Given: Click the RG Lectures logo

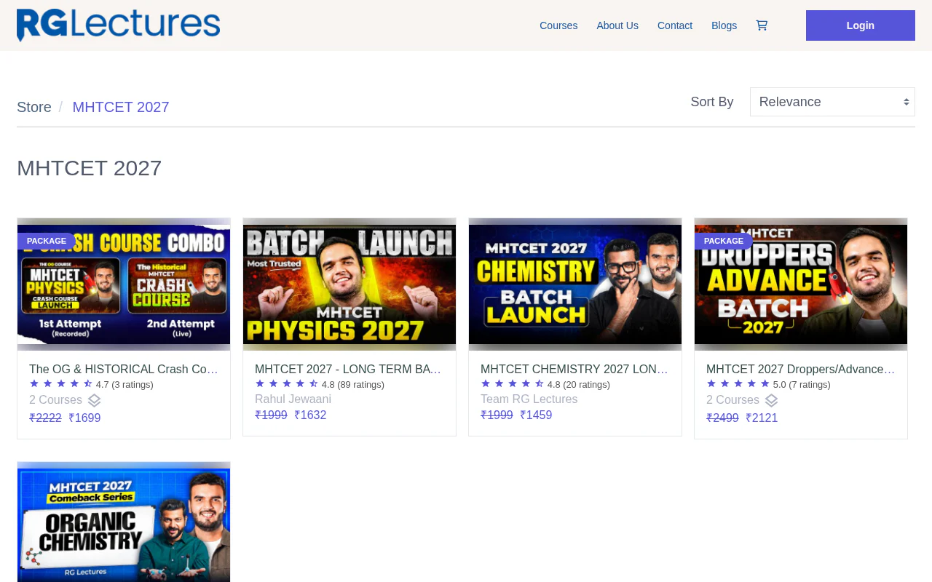Looking at the screenshot, I should tap(118, 25).
